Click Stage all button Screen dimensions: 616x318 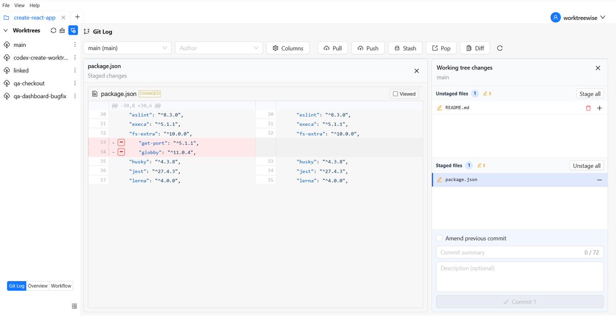(590, 94)
